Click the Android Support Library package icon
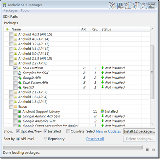Image resolution: width=160 pixels, height=159 pixels. (20, 111)
